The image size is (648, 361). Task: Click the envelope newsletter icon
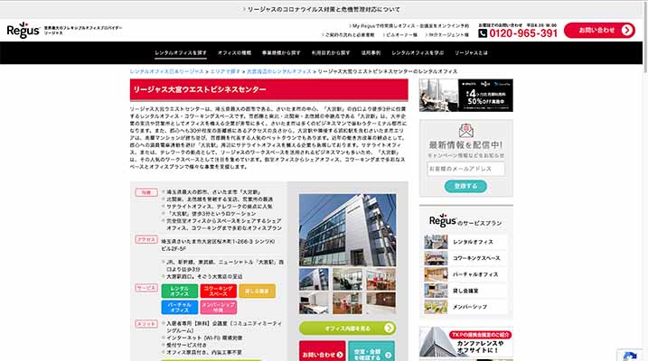click(465, 131)
